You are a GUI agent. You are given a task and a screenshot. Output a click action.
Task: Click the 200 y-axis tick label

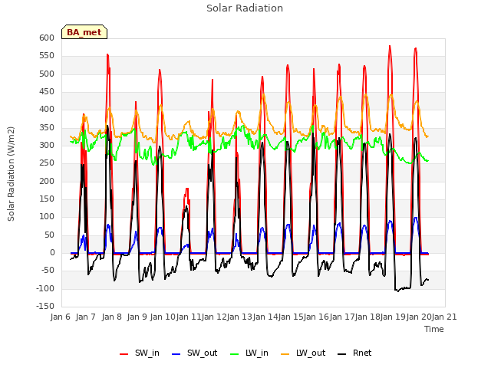pos(47,181)
